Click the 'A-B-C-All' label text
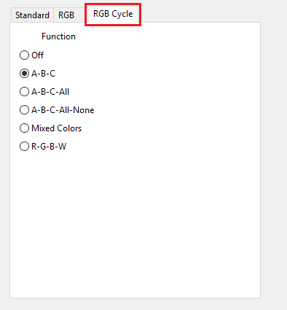The height and width of the screenshot is (310, 287). pos(50,92)
